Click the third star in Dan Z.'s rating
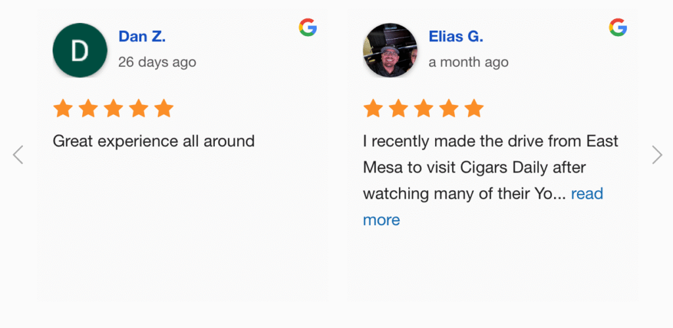673x328 pixels. [113, 108]
